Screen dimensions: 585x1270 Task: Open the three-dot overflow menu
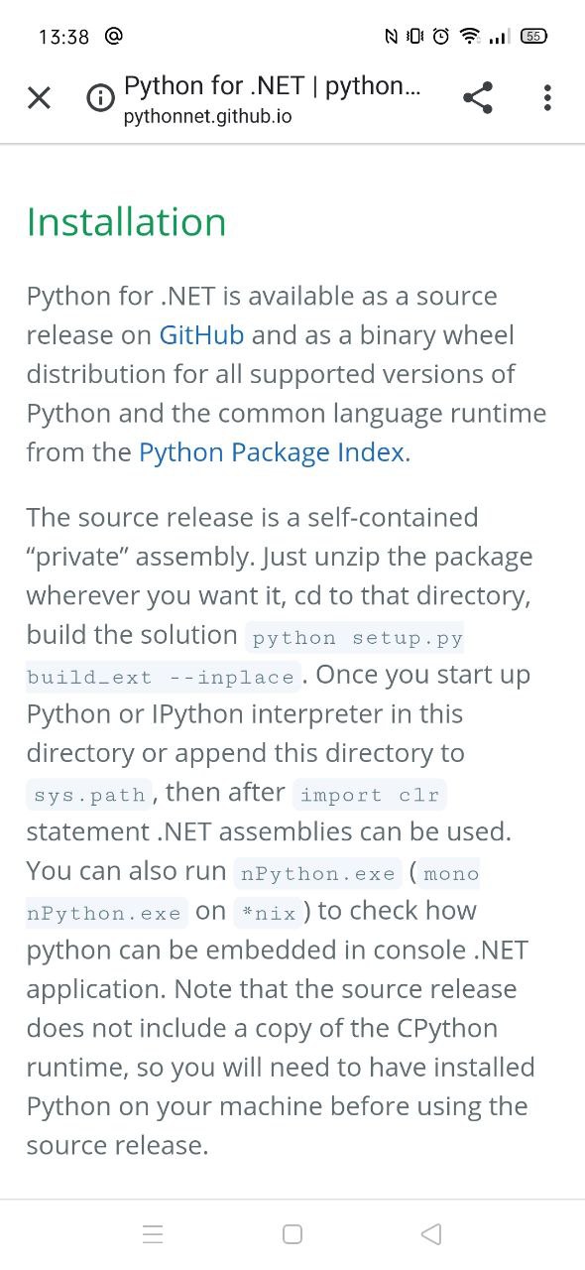click(x=547, y=97)
